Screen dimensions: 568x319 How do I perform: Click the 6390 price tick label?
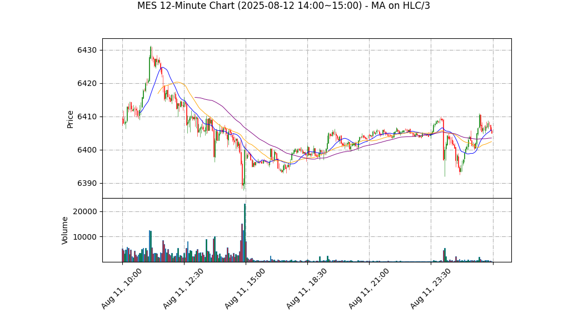point(87,184)
